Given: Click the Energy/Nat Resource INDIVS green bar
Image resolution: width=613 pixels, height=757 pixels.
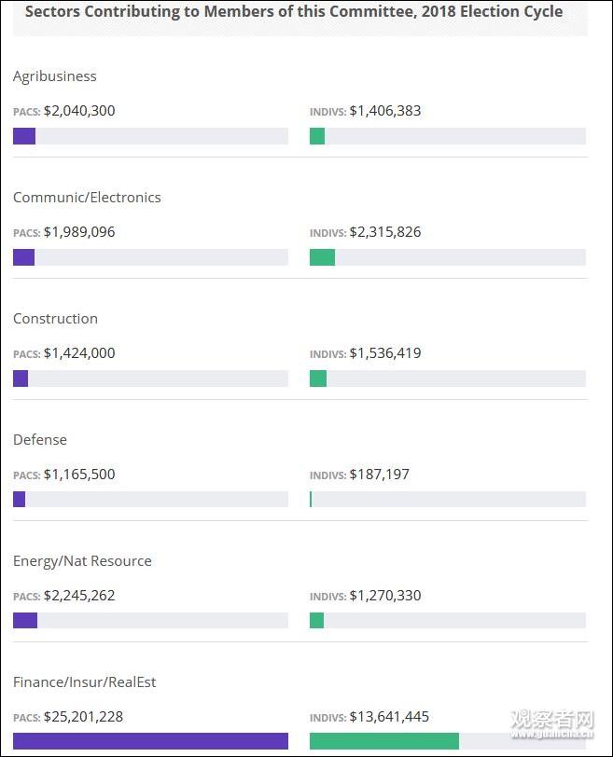Looking at the screenshot, I should coord(317,621).
